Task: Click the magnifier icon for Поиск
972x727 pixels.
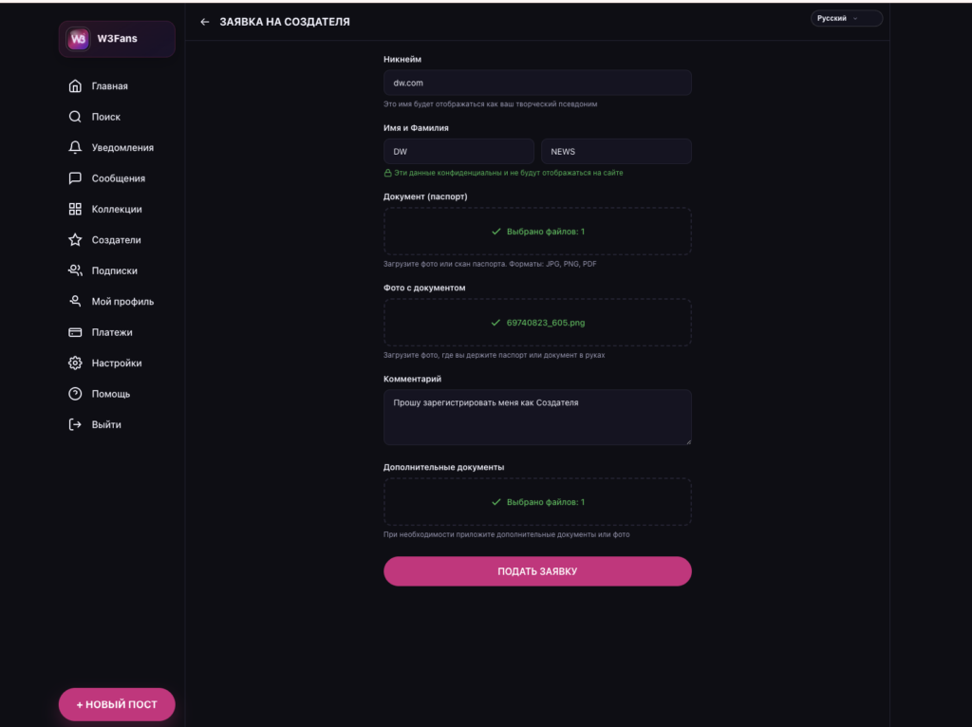Action: click(x=75, y=117)
